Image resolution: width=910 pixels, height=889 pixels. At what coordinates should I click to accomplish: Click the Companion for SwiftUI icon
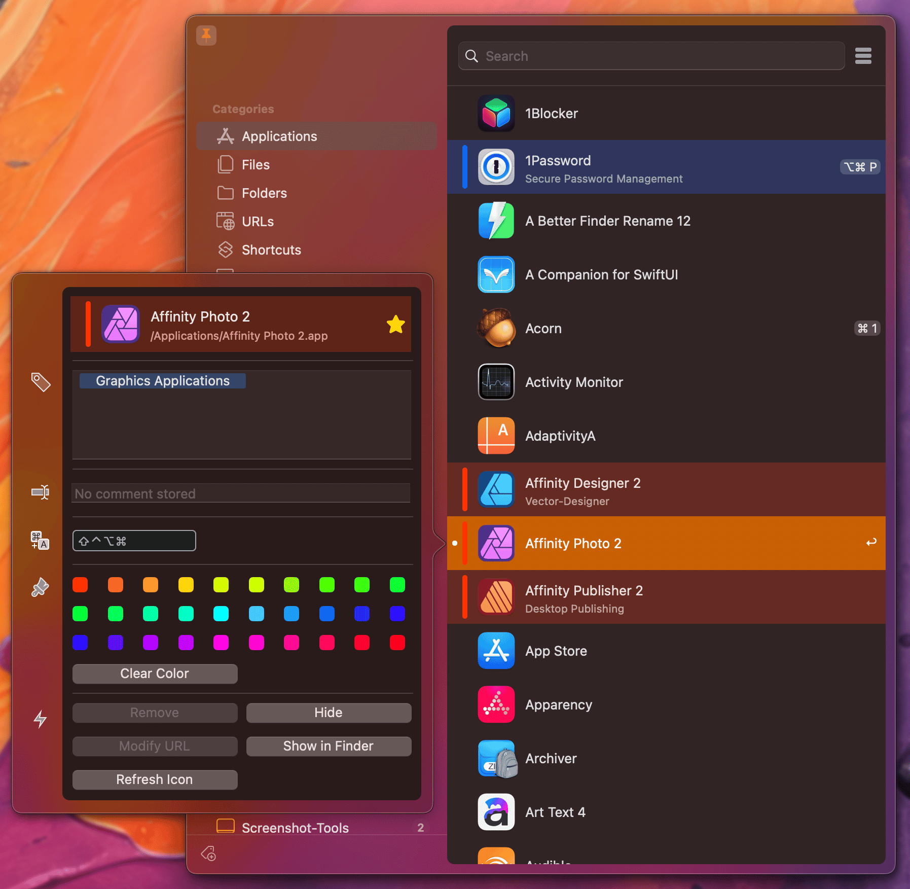point(496,274)
